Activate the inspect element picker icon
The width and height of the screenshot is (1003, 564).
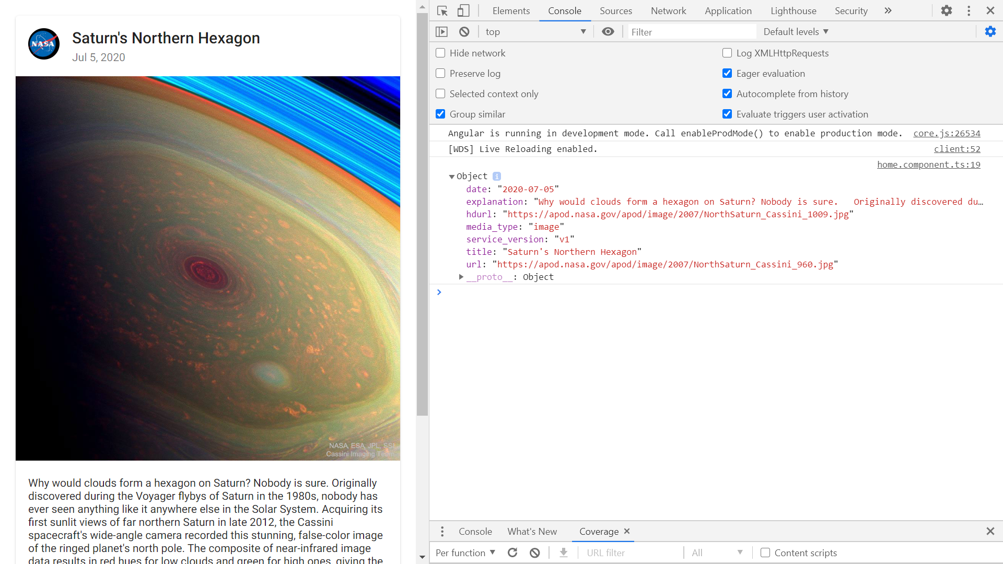tap(442, 11)
